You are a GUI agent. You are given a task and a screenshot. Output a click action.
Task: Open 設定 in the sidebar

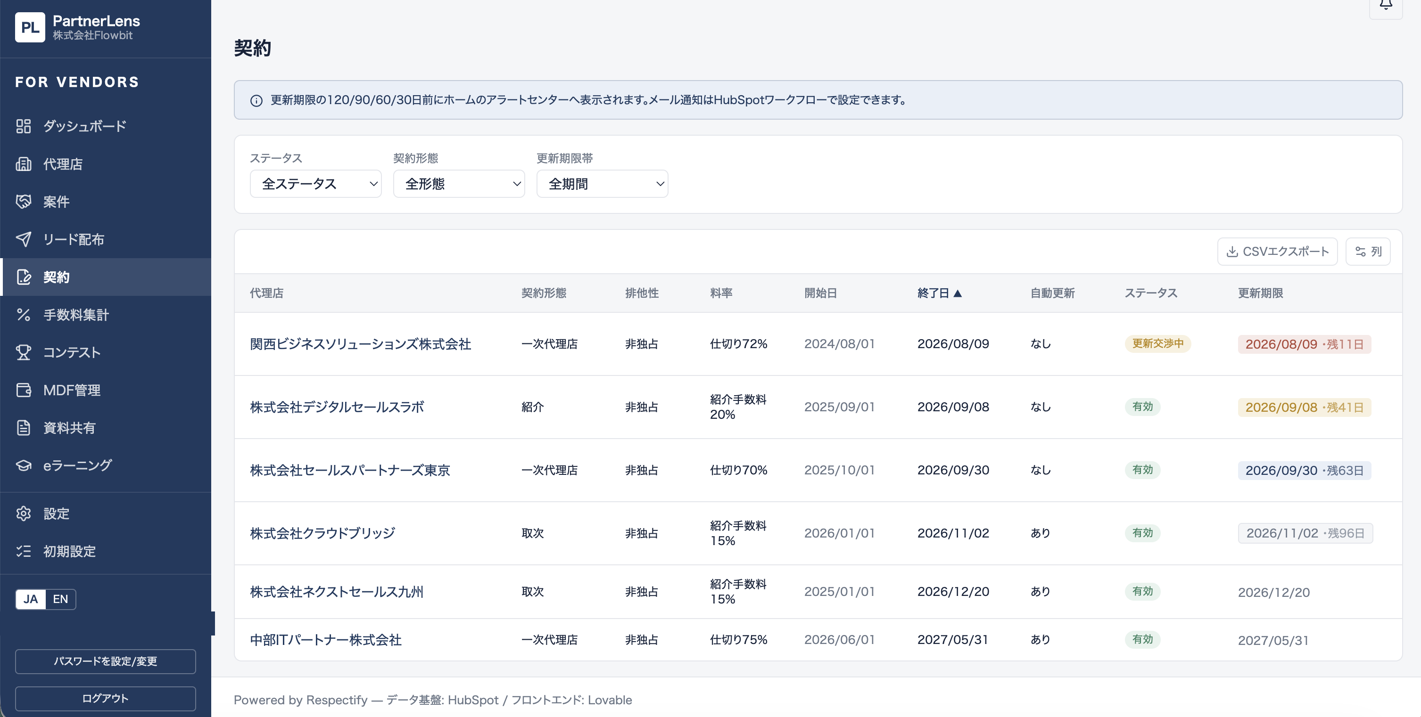point(105,513)
